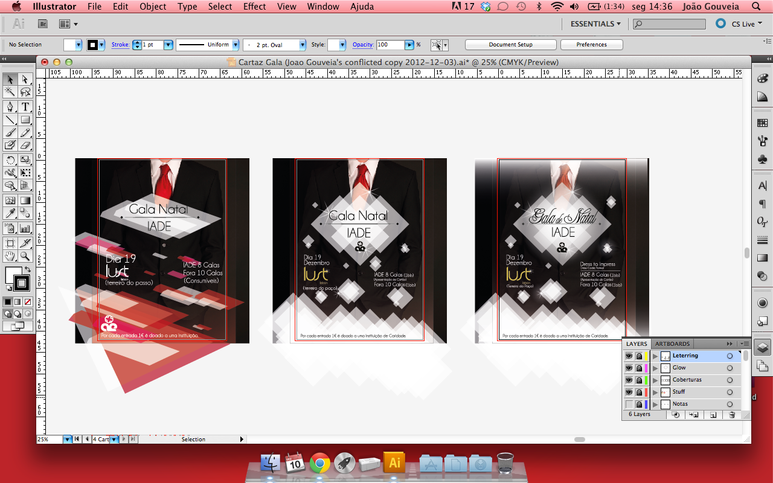Select the Gradient tool
Image resolution: width=773 pixels, height=483 pixels.
(x=25, y=200)
